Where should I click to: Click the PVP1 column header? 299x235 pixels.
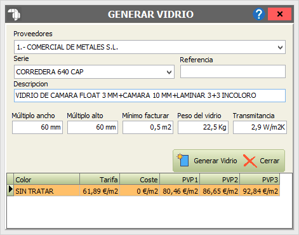click(x=180, y=180)
